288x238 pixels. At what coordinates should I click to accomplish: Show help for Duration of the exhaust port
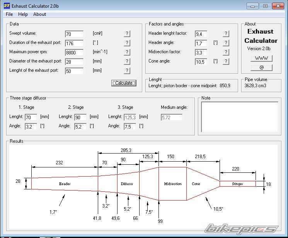point(127,43)
